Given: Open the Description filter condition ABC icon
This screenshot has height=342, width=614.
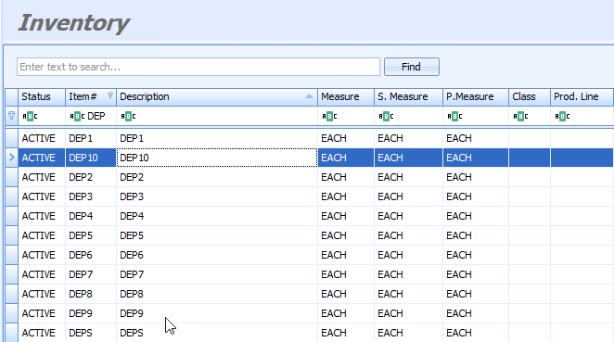Looking at the screenshot, I should (128, 116).
